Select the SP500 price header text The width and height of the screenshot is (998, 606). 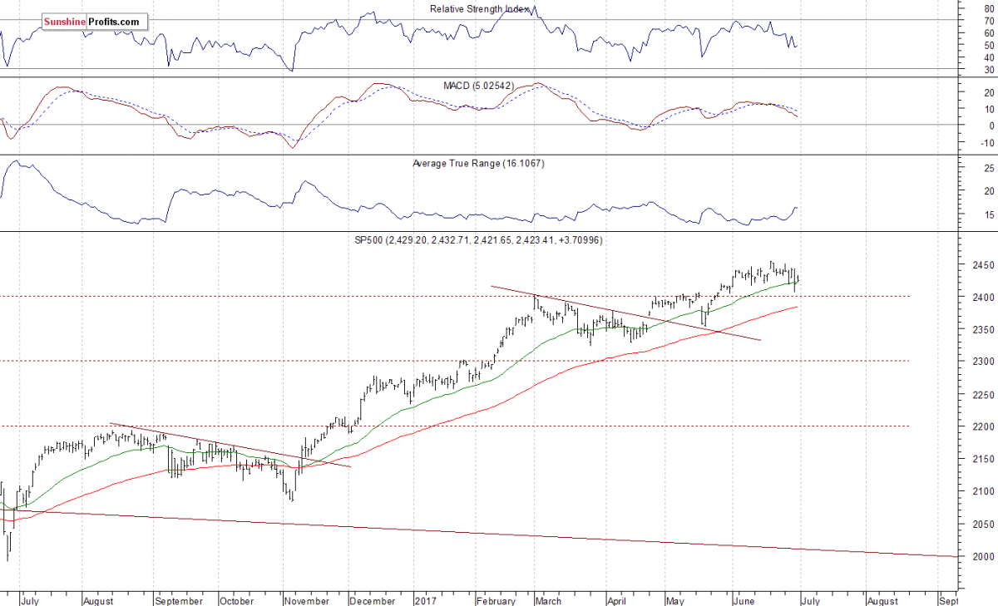(x=478, y=239)
